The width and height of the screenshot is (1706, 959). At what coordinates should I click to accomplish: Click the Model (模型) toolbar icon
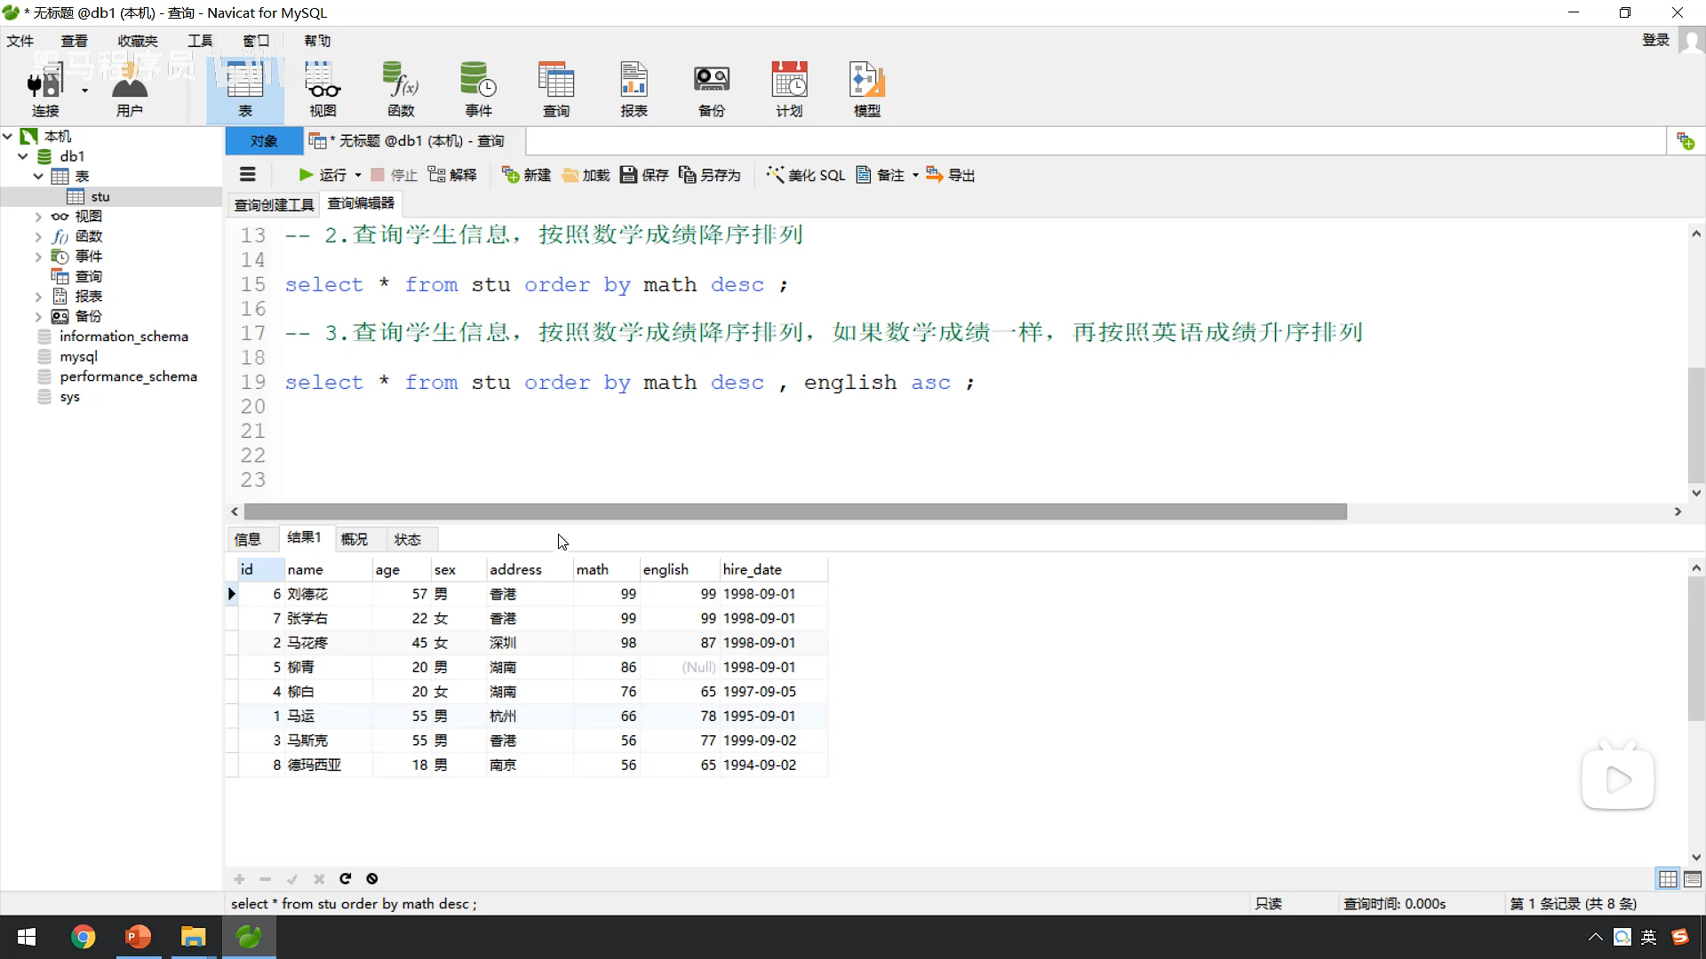866,89
